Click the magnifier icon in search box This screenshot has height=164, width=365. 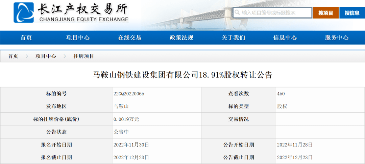pyautogui.click(x=237, y=13)
